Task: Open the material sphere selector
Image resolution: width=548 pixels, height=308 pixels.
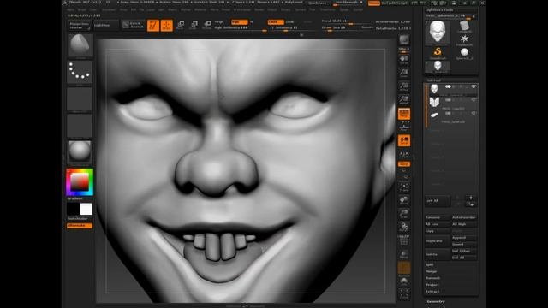Action: click(x=80, y=152)
